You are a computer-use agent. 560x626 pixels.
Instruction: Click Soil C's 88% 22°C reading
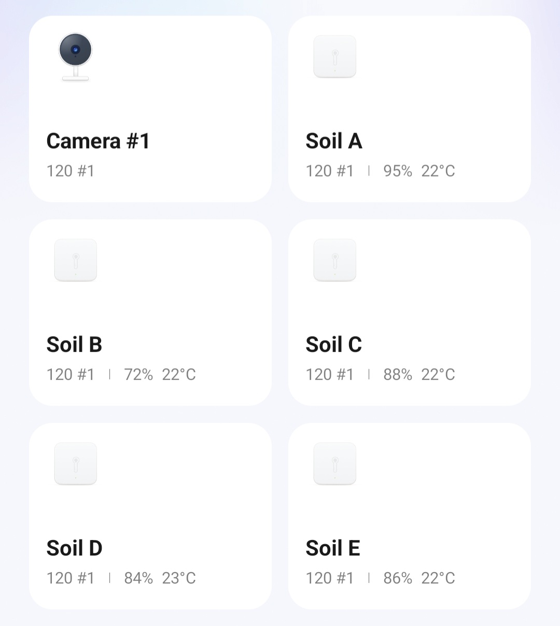pyautogui.click(x=419, y=375)
